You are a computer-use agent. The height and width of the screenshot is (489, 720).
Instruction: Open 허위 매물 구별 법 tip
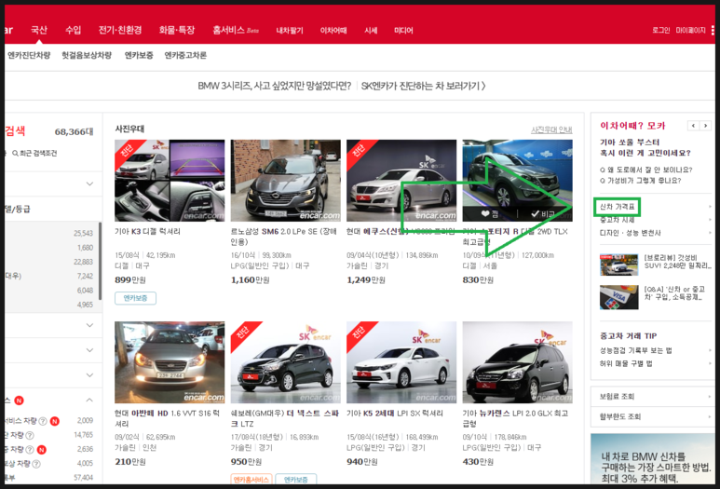coord(626,363)
